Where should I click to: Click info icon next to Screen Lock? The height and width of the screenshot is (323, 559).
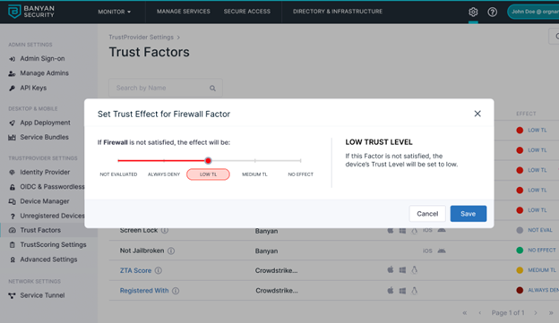[165, 231]
